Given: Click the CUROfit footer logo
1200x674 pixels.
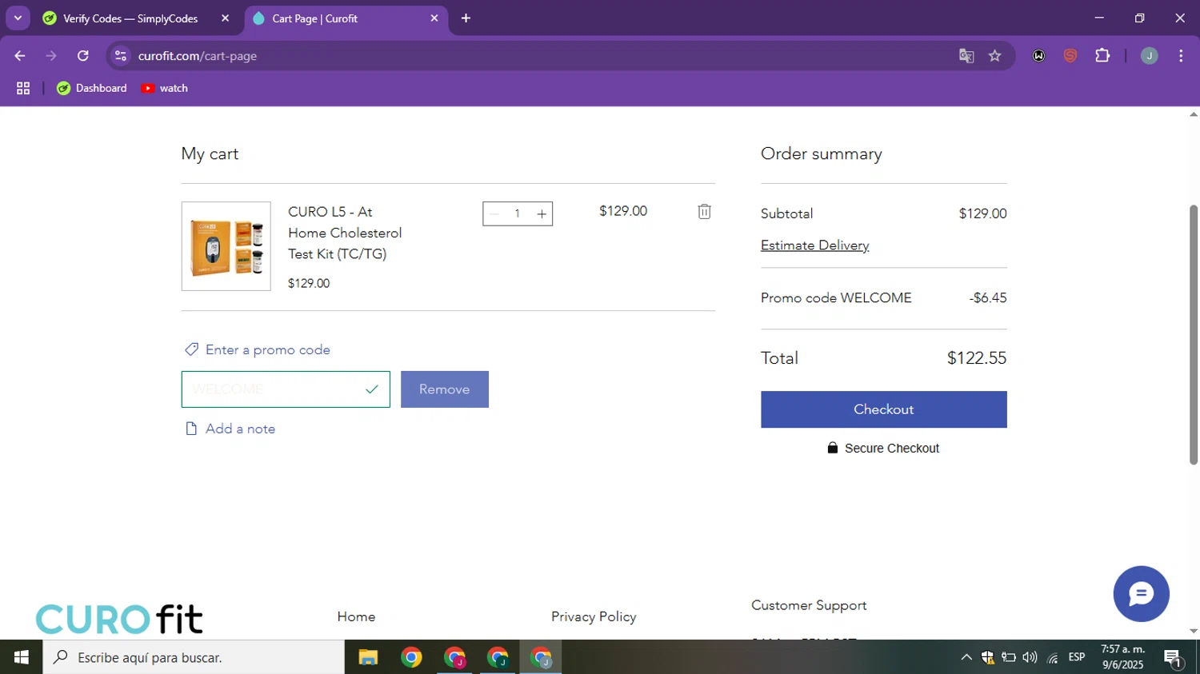Looking at the screenshot, I should tap(119, 619).
